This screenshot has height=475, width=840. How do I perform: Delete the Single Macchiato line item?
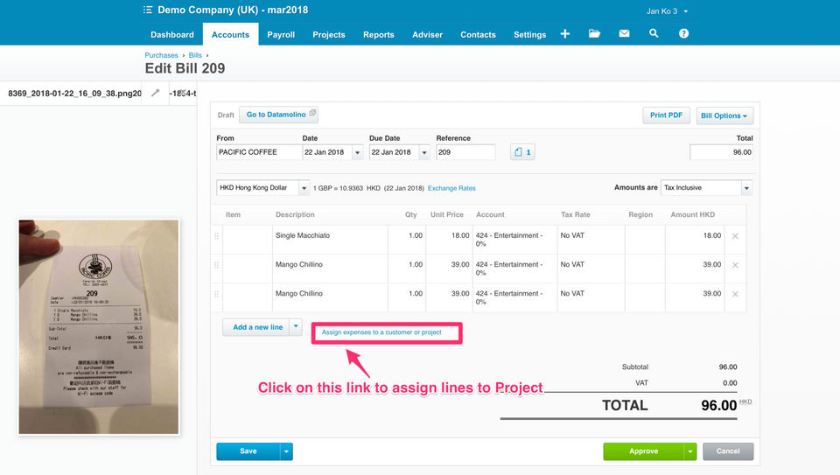pos(735,236)
